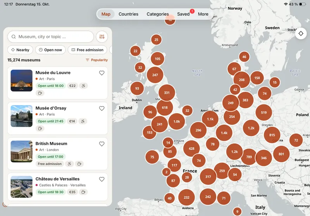Select the 1.0k cluster near London
Image resolution: width=310 pixels, height=216 pixels.
point(177,121)
